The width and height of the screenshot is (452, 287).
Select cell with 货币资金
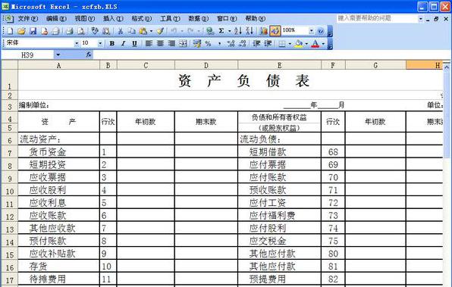[x=59, y=151]
